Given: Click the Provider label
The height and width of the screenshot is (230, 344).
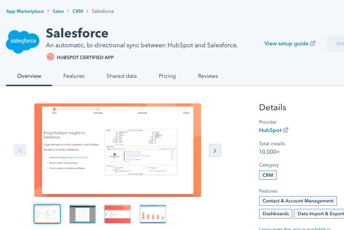Looking at the screenshot, I should tap(268, 122).
